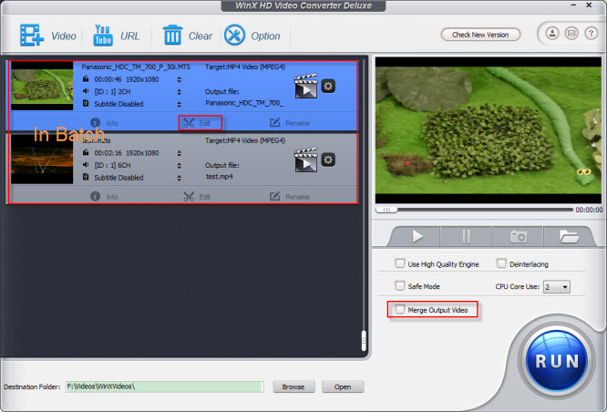The height and width of the screenshot is (412, 607).
Task: Show Info for the test.mp4 video
Action: tap(104, 196)
